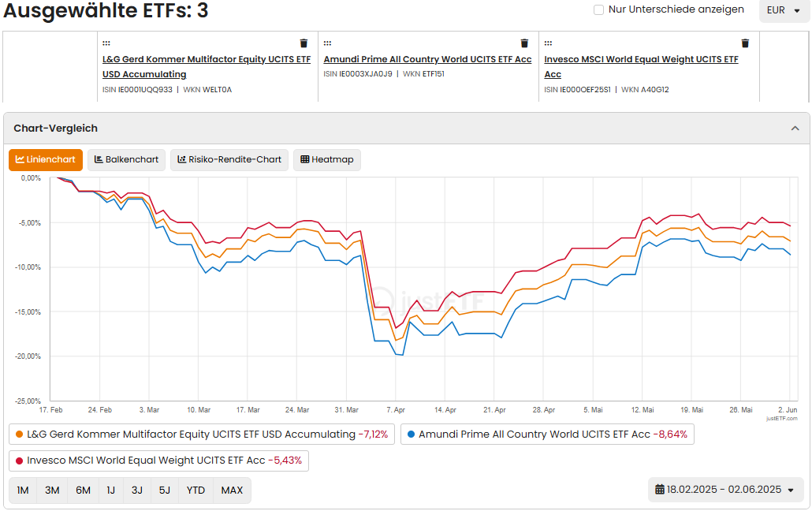Click the '12. Mai' x-axis date label

click(643, 410)
